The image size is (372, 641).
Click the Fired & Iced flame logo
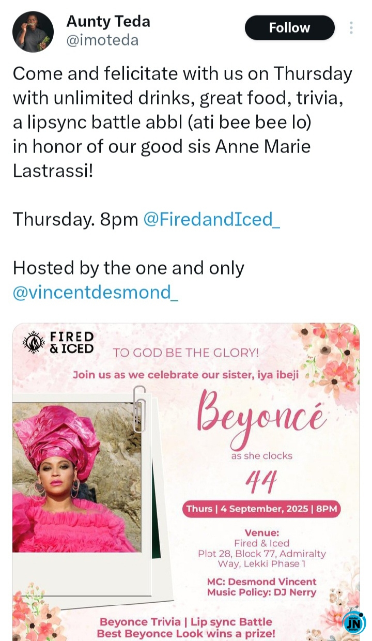34,343
